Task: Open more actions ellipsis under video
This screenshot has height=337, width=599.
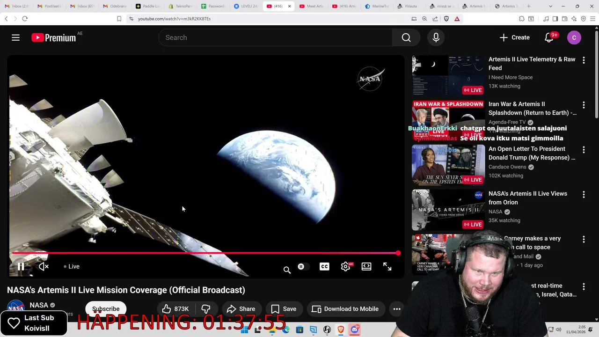Action: pyautogui.click(x=397, y=309)
